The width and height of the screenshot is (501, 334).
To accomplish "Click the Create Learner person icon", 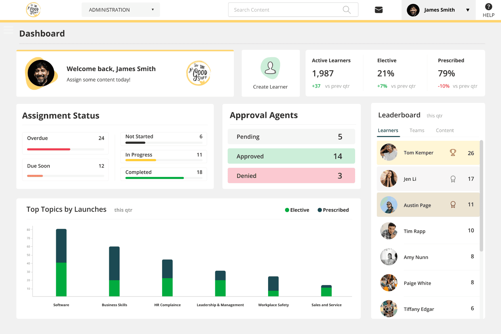I will [x=270, y=68].
